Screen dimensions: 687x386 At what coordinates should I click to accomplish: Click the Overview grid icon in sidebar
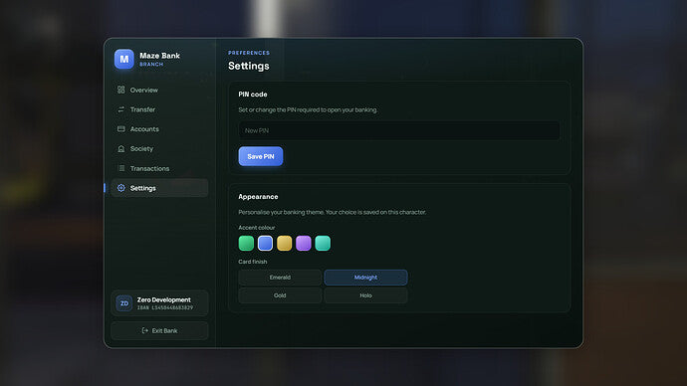point(120,90)
